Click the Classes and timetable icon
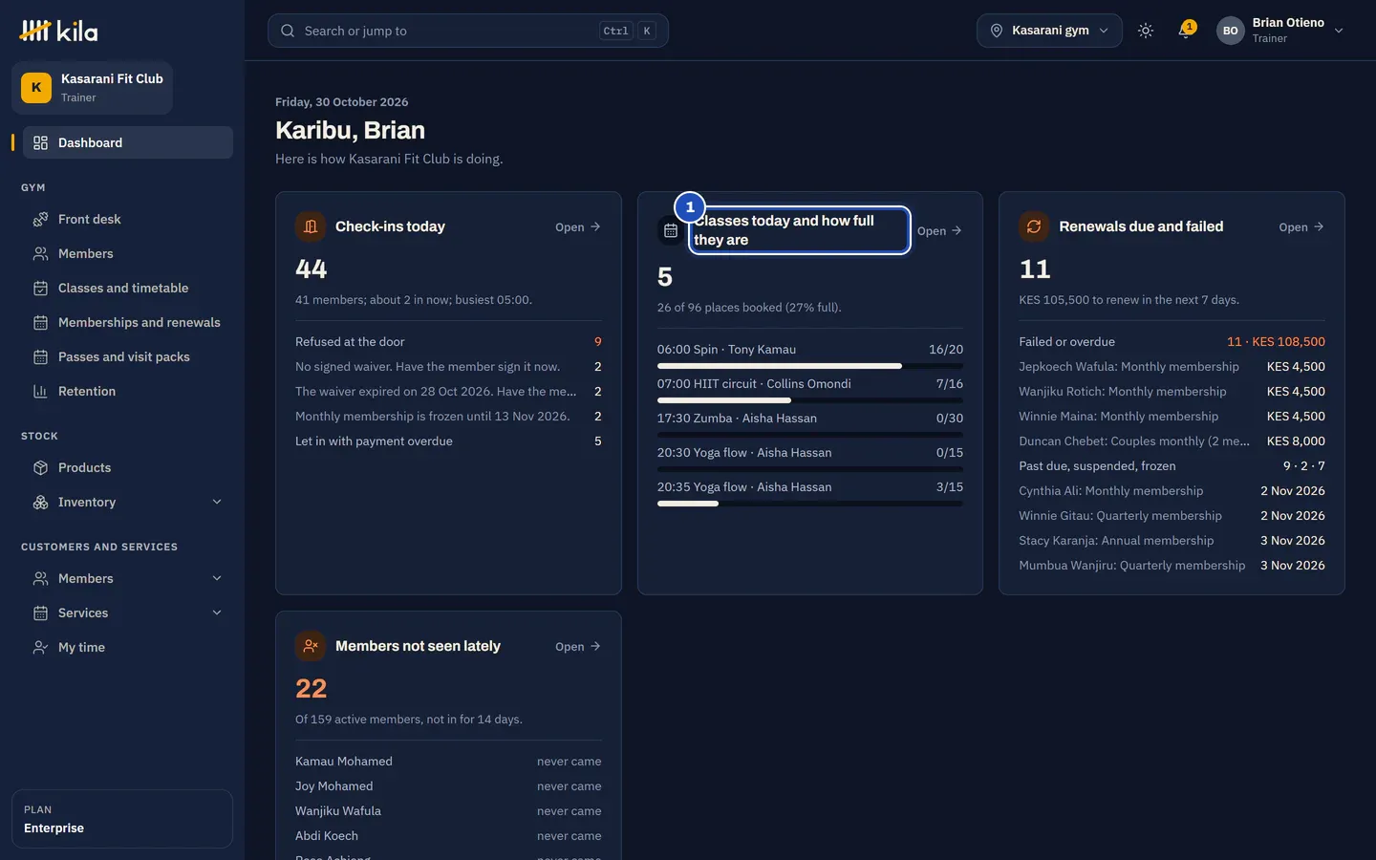Screen dimensions: 1376x860 tap(40, 288)
